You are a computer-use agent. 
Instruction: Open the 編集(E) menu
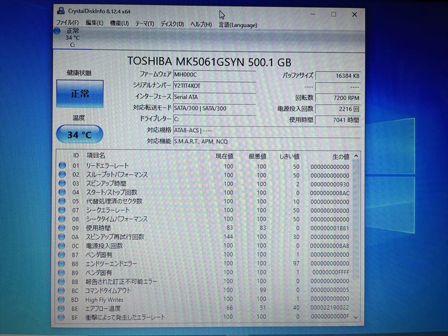click(x=94, y=22)
